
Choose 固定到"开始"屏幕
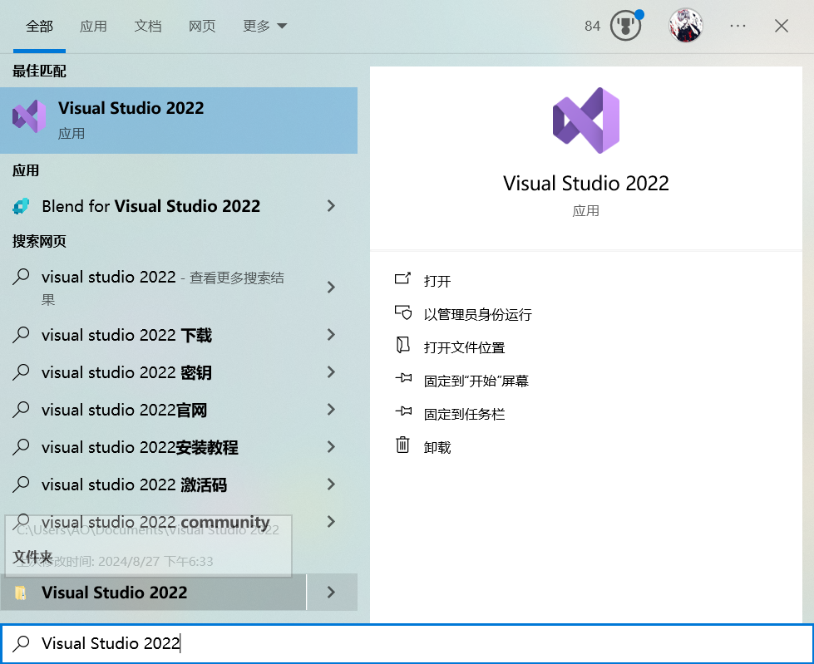pyautogui.click(x=476, y=381)
